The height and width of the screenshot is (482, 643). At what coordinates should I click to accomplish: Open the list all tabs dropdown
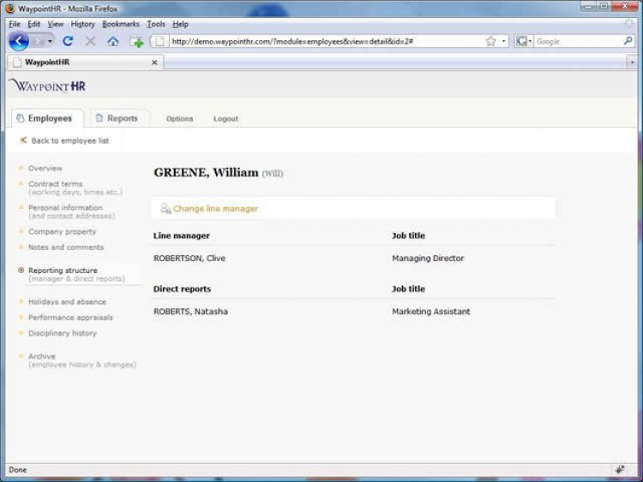tap(632, 62)
